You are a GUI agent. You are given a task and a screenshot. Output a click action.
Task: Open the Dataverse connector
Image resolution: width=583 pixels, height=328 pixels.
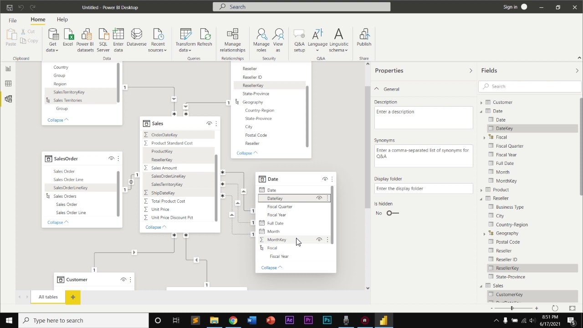click(137, 37)
